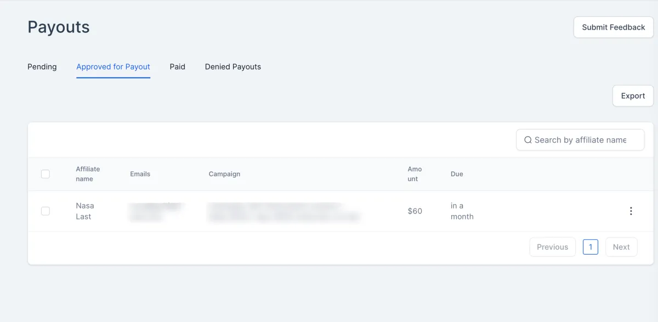Click the Emails column header

pyautogui.click(x=140, y=174)
